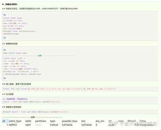The height and width of the screenshot is (130, 161).
Task: Click the '结果' label above the results table
Action: 33,117
